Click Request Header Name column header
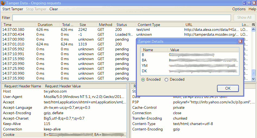This screenshot has height=138, width=257. (23, 86)
